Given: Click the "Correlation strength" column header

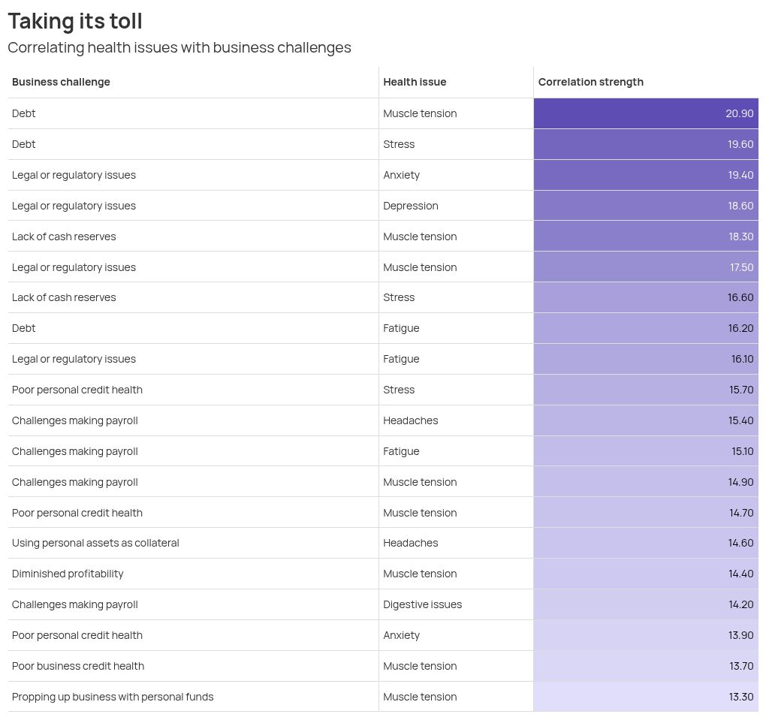Looking at the screenshot, I should pos(590,81).
